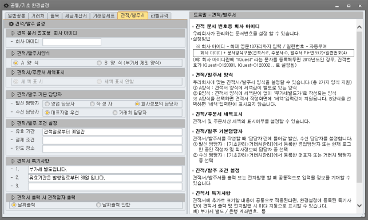The width and height of the screenshot is (368, 220).
Task: Minimize the 공통/기초 환경설정 window
Action: click(337, 6)
